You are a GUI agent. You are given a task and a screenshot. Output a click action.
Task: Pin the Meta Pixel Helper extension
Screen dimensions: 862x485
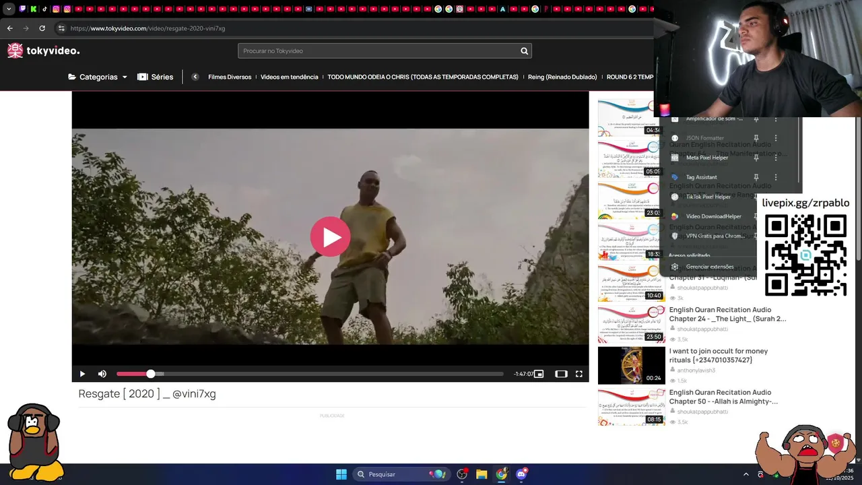(756, 158)
